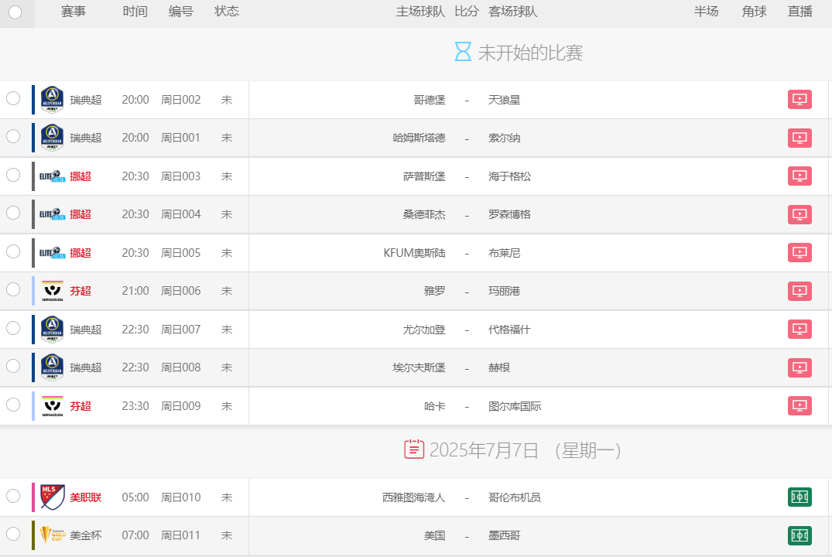Image resolution: width=832 pixels, height=557 pixels.
Task: Open away team 天狼星 page
Action: tap(504, 100)
